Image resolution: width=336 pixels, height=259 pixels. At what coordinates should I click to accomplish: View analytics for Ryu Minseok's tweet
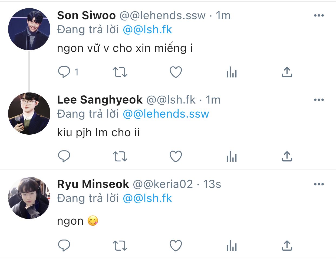pyautogui.click(x=232, y=246)
